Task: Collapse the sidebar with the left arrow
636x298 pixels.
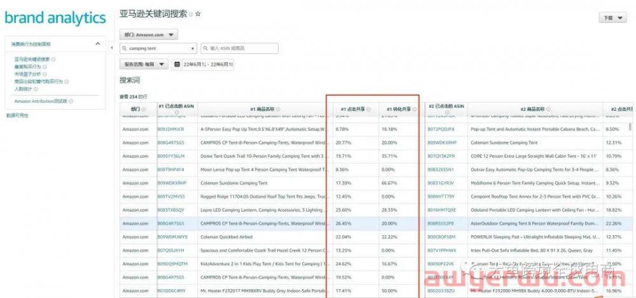Action: tap(111, 48)
